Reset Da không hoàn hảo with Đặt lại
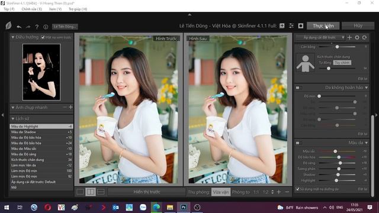This screenshot has width=379, height=213. pyautogui.click(x=362, y=134)
